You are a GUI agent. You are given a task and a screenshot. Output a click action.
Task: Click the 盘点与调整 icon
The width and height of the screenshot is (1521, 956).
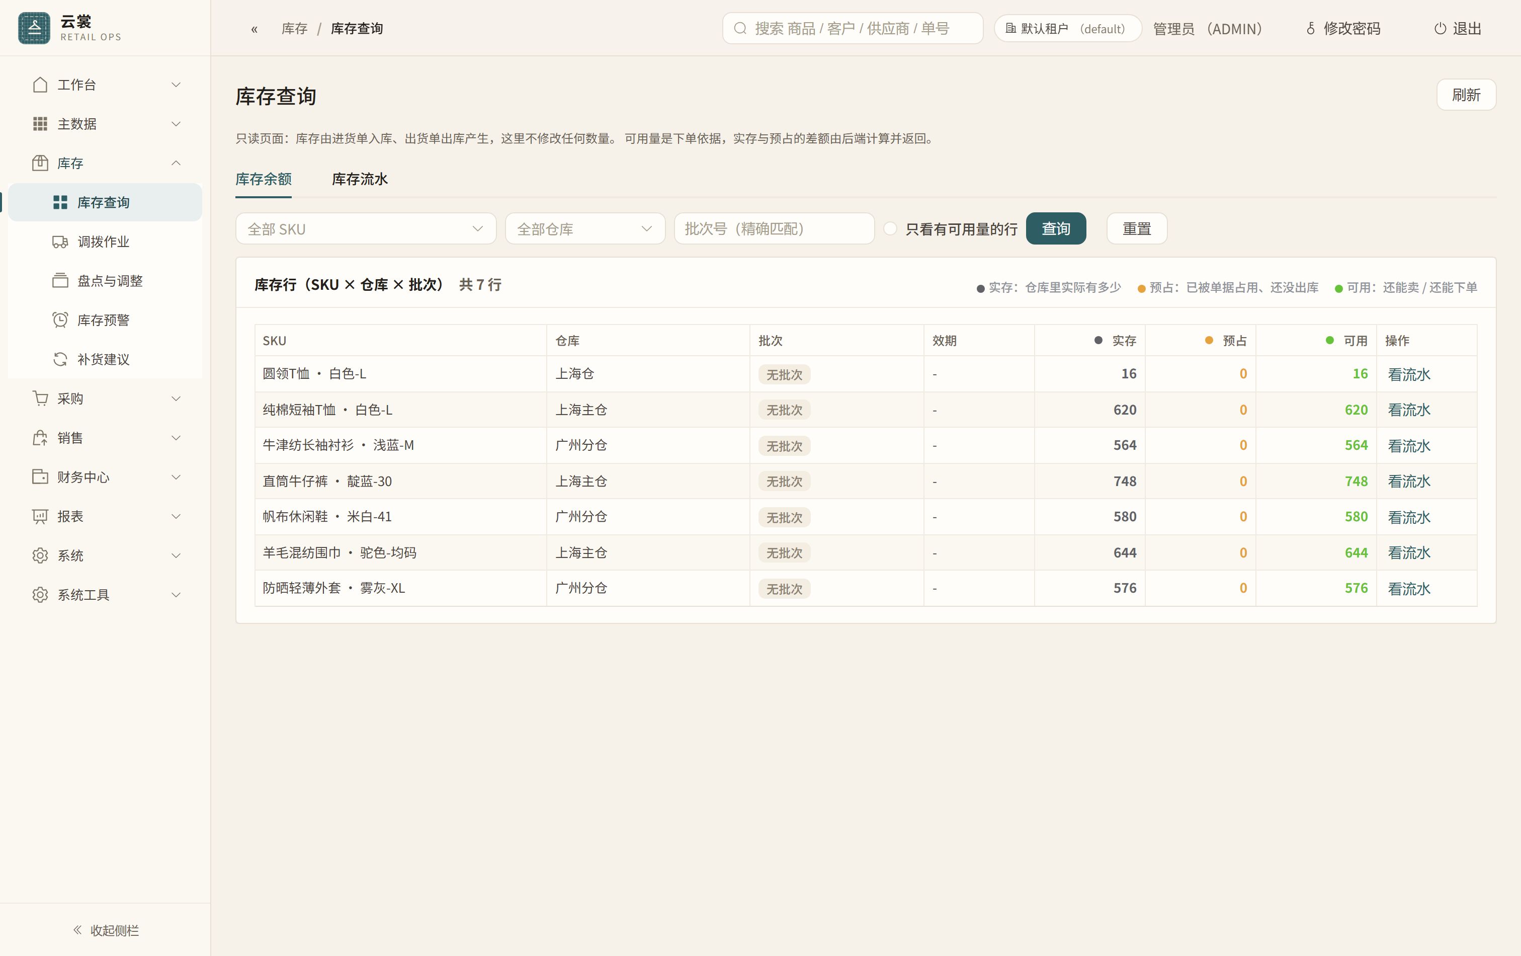[60, 281]
